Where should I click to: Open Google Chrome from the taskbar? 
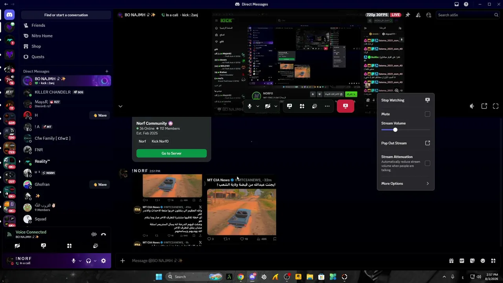coord(240,277)
